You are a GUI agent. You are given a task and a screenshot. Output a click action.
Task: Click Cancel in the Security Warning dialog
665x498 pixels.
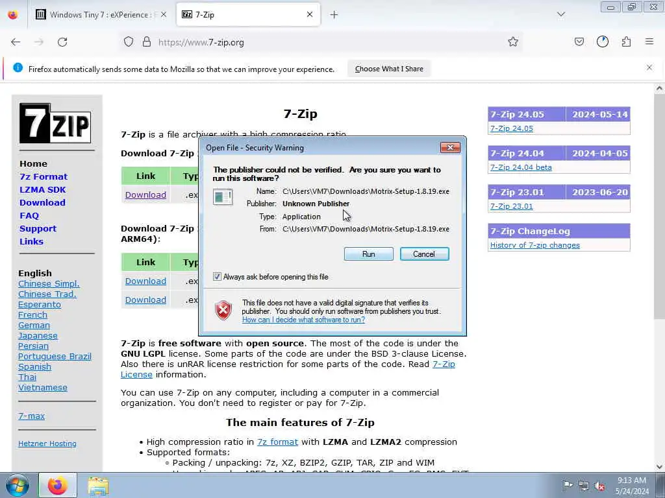424,254
